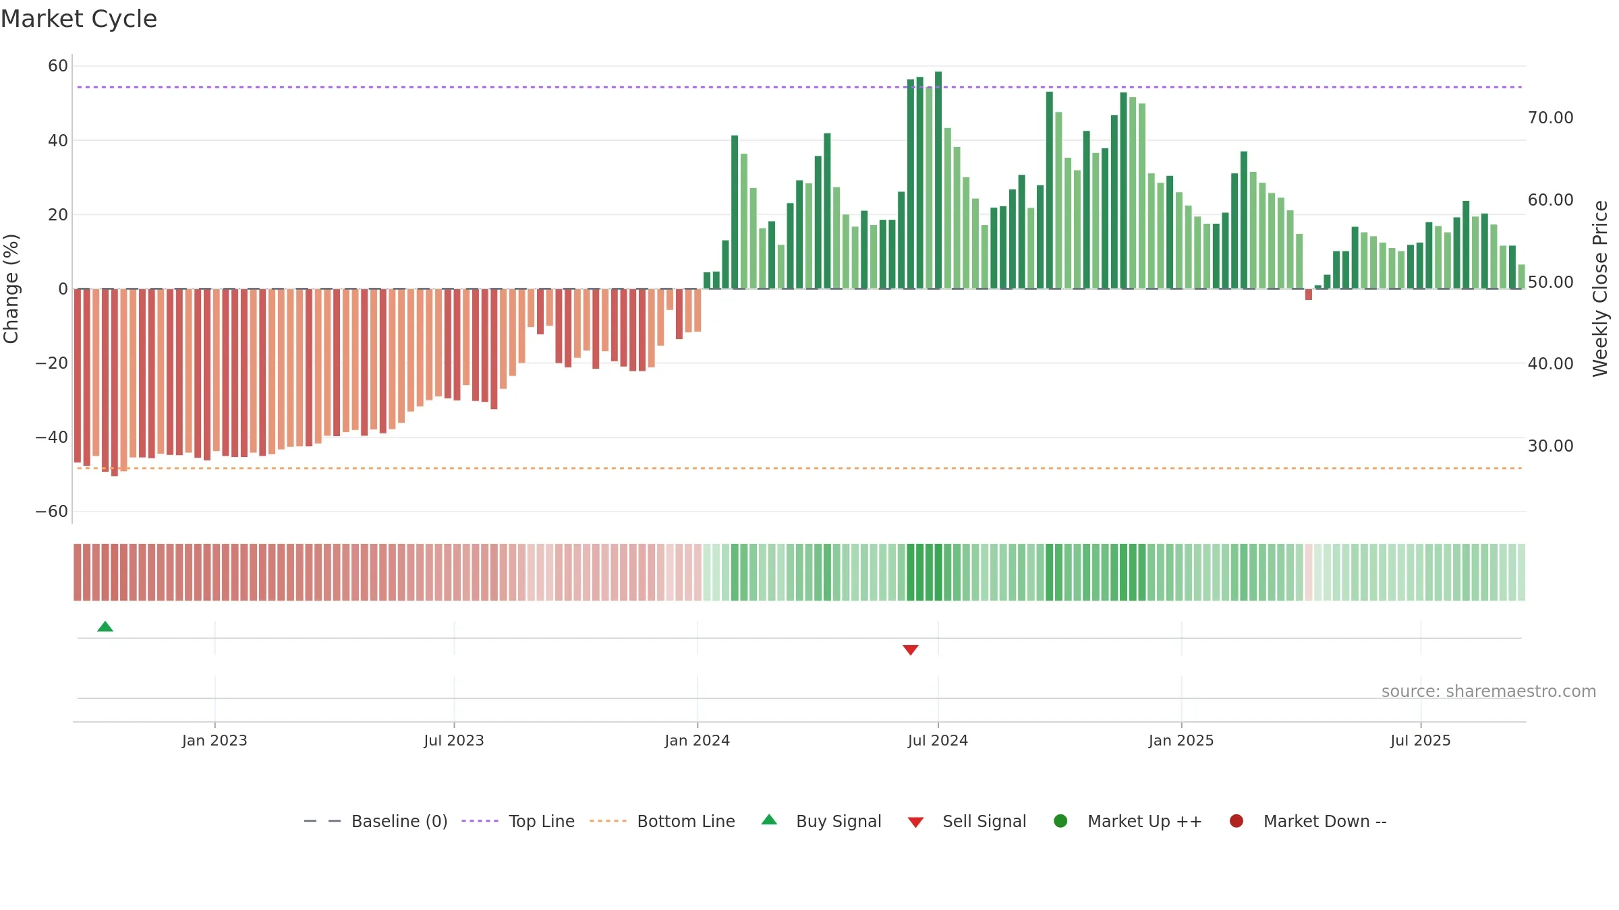1619x910 pixels.
Task: Toggle the Buy Signal legend entry
Action: [821, 821]
